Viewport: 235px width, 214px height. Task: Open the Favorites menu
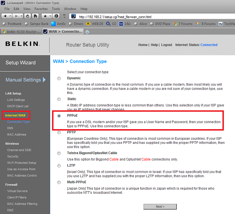41,9
